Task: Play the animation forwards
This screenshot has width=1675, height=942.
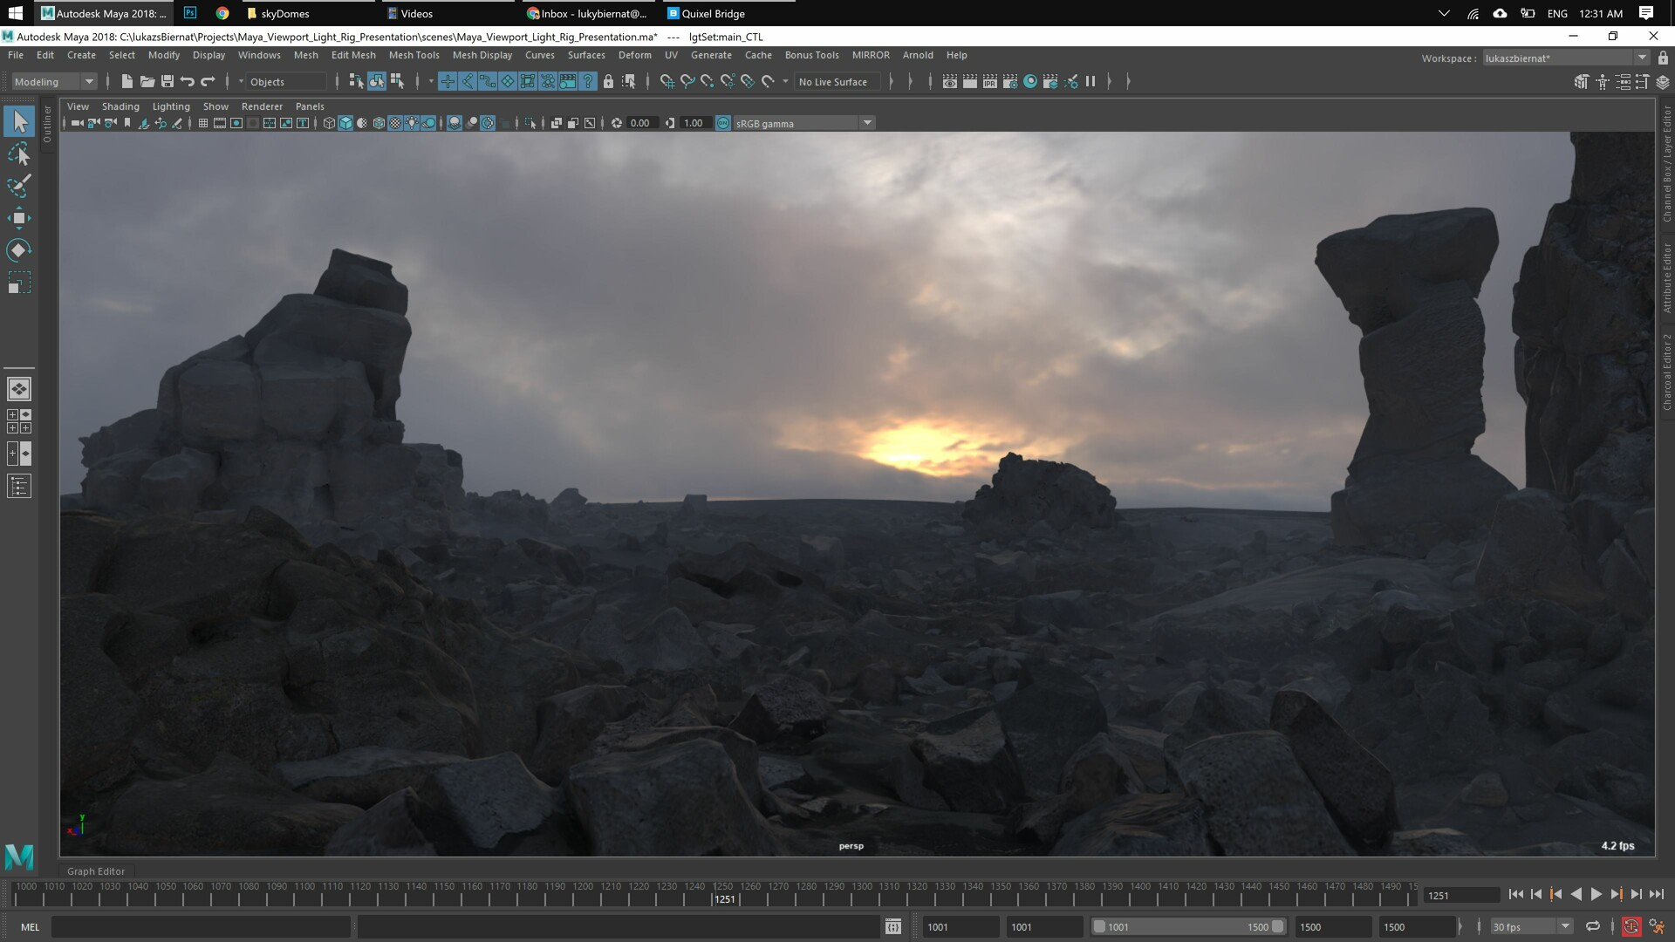Action: click(1596, 894)
